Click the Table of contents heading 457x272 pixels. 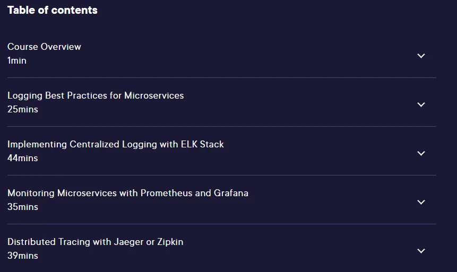tap(53, 10)
